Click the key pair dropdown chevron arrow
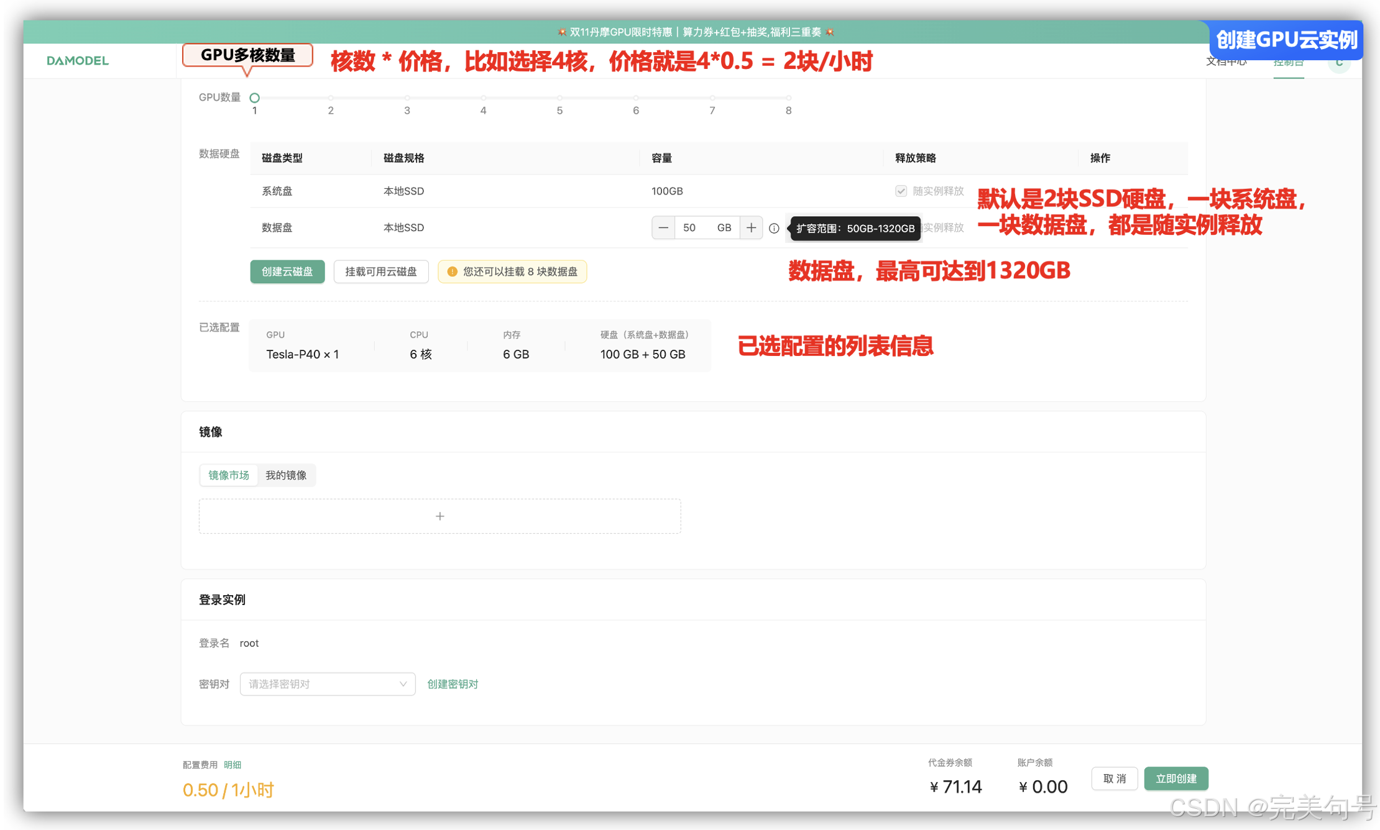Viewport: 1380px width, 830px height. tap(403, 684)
